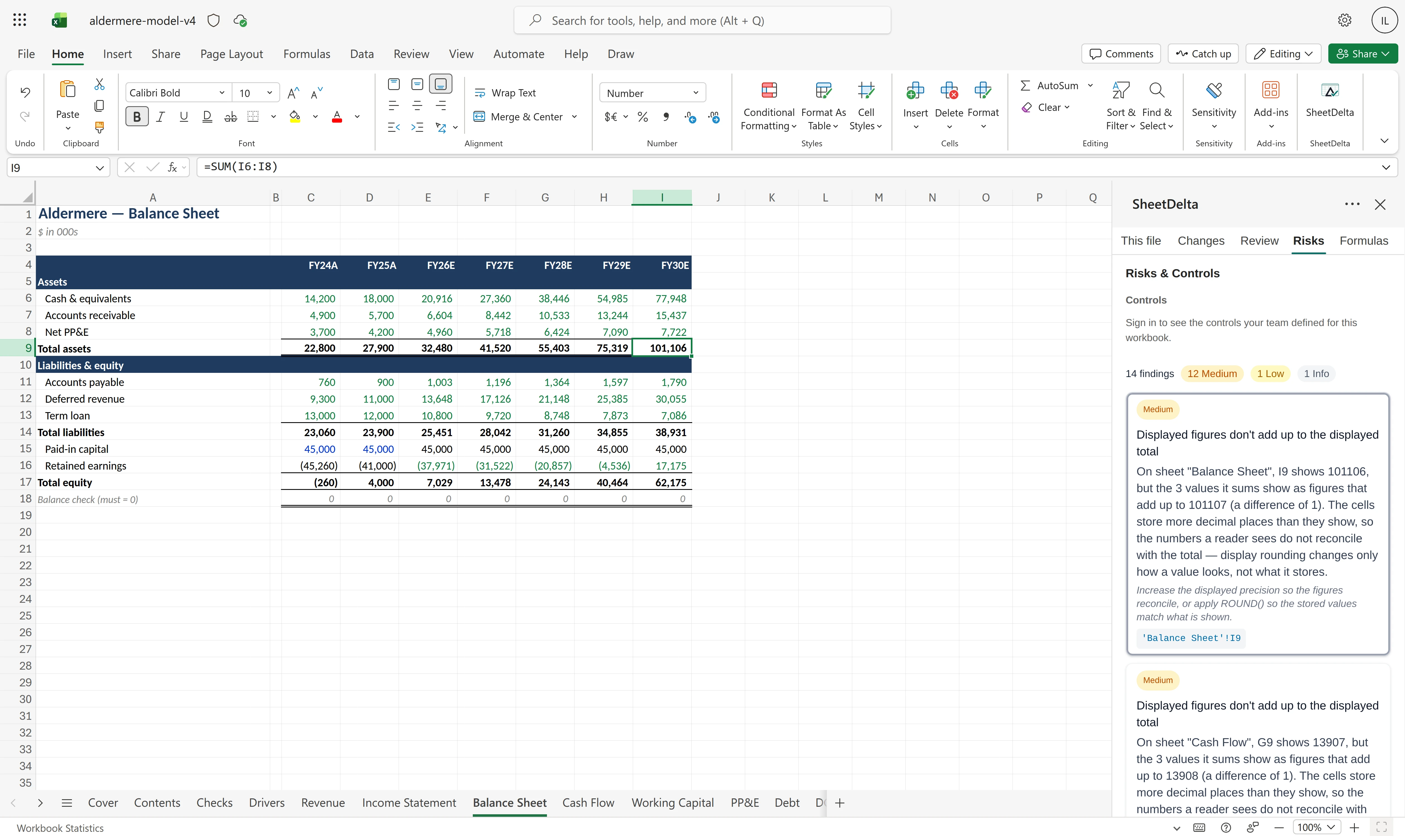This screenshot has height=836, width=1405.
Task: Toggle Strikethrough formatting button
Action: (231, 116)
